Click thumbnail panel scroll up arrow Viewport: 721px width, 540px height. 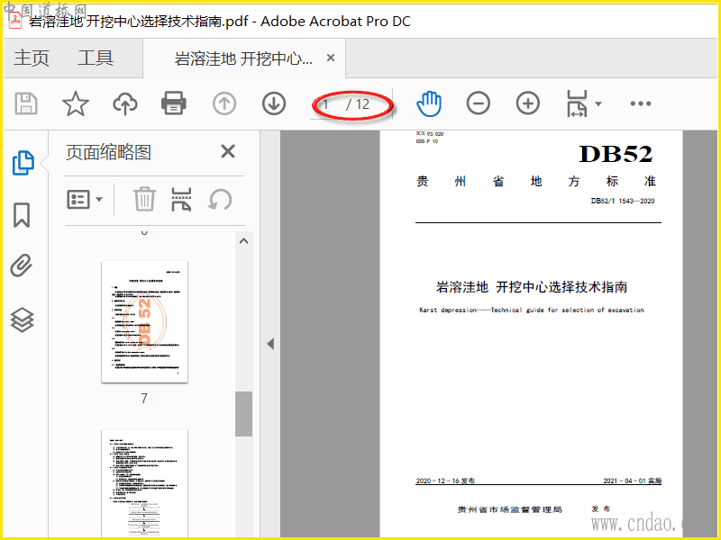click(x=243, y=241)
